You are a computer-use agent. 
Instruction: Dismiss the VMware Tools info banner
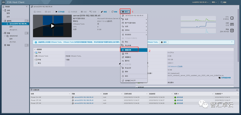(x=232, y=42)
